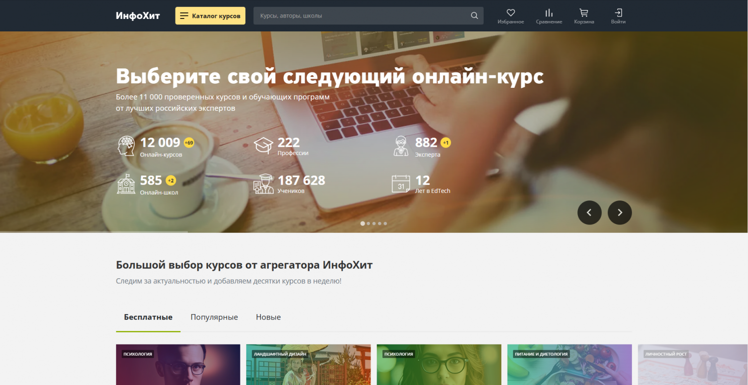748x385 pixels.
Task: Click the magnifier search icon
Action: click(474, 16)
